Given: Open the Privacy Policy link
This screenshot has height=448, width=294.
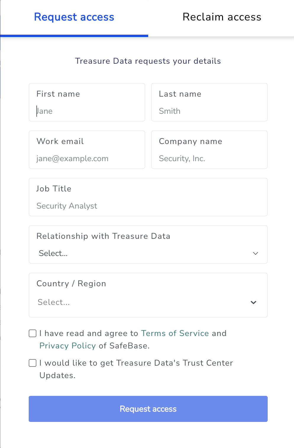Looking at the screenshot, I should [67, 346].
